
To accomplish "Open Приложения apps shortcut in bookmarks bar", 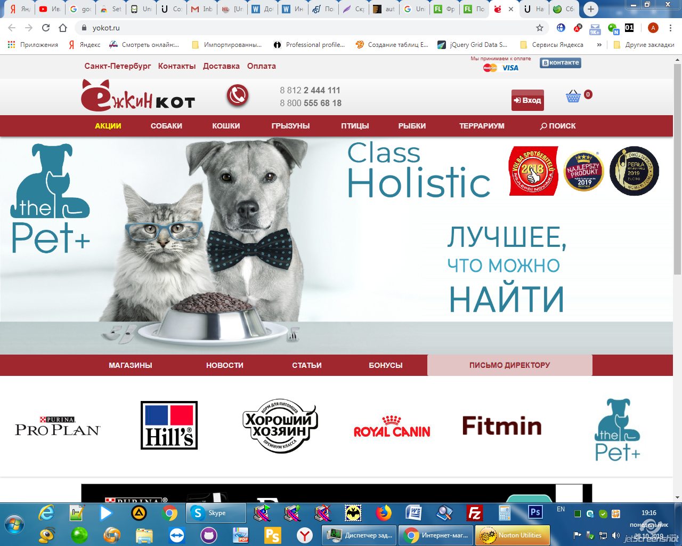I will tap(33, 45).
